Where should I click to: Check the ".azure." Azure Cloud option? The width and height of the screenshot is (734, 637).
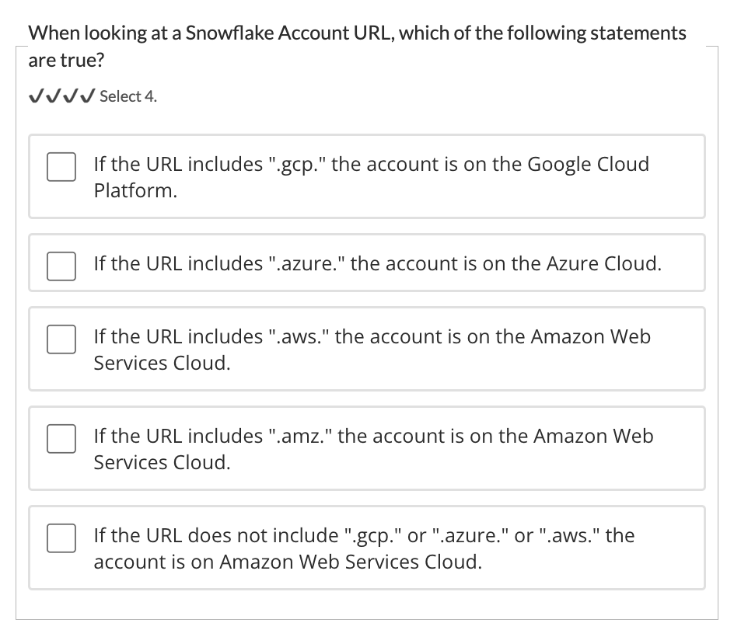(61, 266)
